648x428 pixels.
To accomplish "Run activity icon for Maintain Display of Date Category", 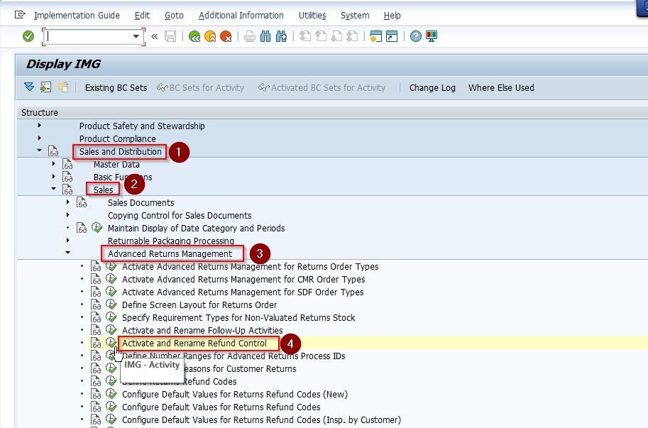I will tap(97, 228).
